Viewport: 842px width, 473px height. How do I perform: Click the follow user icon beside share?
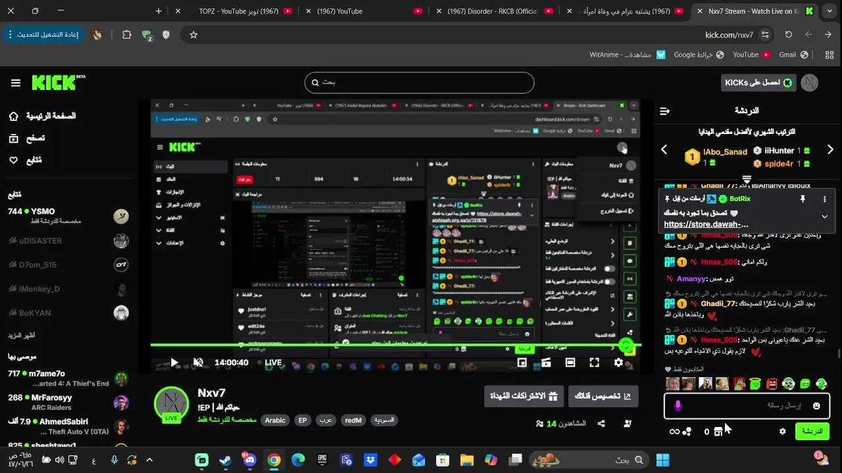(628, 424)
